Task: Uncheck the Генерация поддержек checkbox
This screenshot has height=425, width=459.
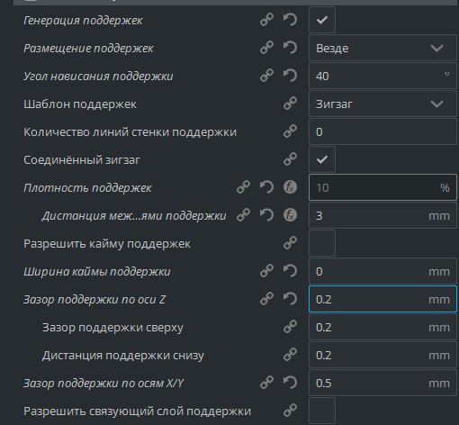Action: (x=322, y=20)
